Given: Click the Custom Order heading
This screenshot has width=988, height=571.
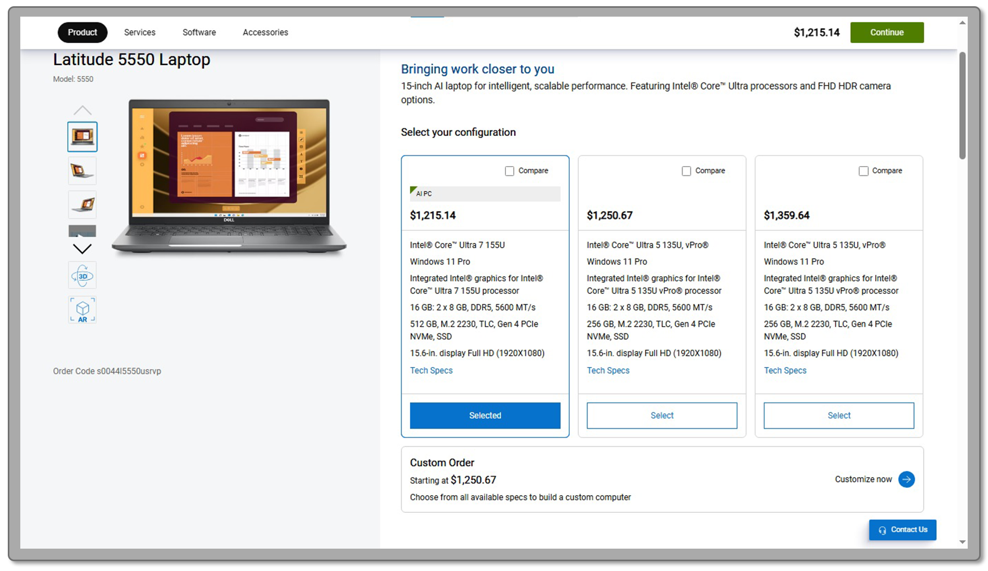Looking at the screenshot, I should pyautogui.click(x=442, y=463).
